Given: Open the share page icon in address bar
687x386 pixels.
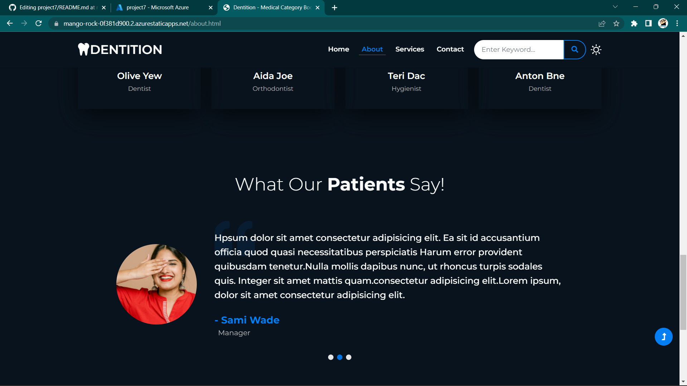Looking at the screenshot, I should pos(602,24).
